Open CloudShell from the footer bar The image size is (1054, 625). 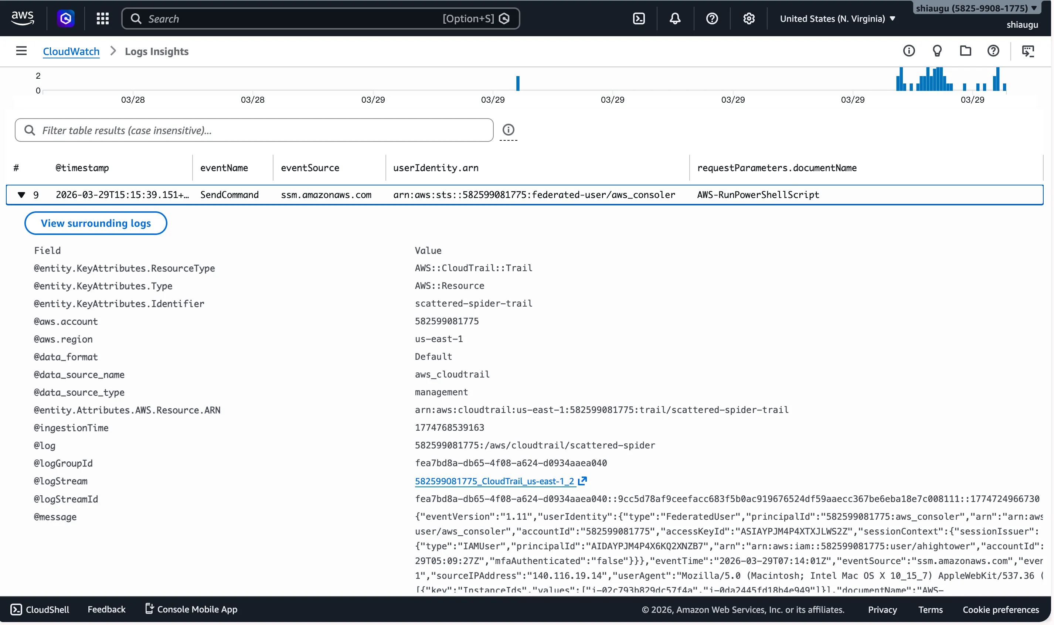(x=40, y=609)
